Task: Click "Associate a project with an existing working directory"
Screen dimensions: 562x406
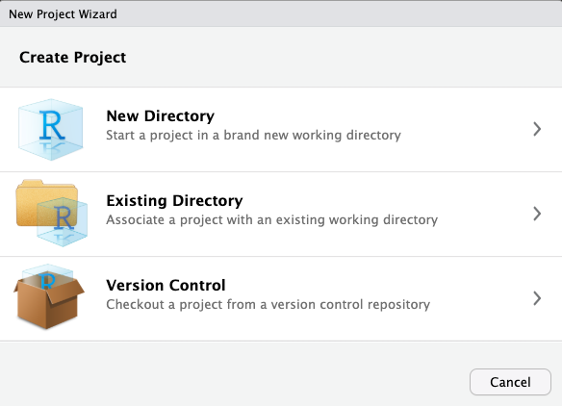Action: (x=271, y=220)
